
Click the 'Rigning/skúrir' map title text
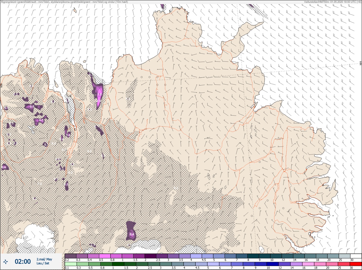tap(64, 2)
